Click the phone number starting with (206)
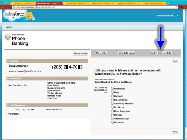Image resolution: width=187 pixels, height=140 pixels. point(67,67)
